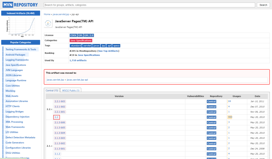Open Core Utilities category

[x=13, y=86]
